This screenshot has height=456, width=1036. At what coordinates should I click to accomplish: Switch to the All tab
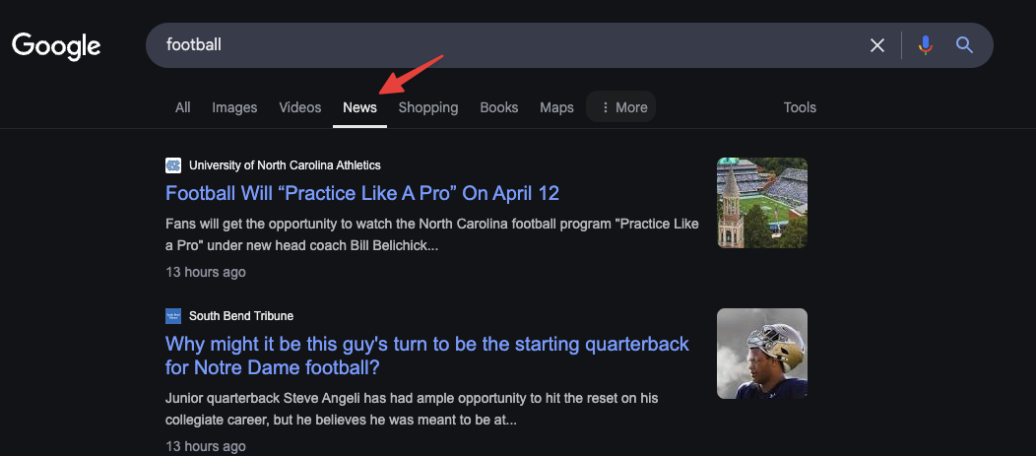(x=183, y=107)
